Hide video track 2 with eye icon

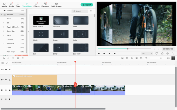[6, 80]
